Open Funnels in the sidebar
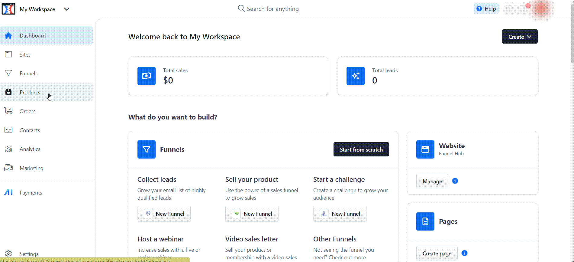Viewport: 574px width, 262px height. [x=47, y=73]
